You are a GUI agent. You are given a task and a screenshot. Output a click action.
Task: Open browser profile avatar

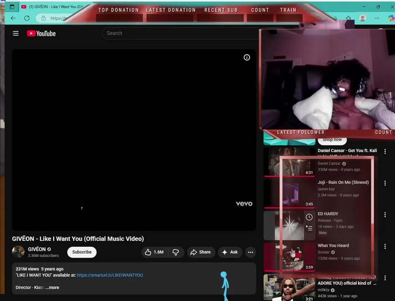tap(363, 18)
